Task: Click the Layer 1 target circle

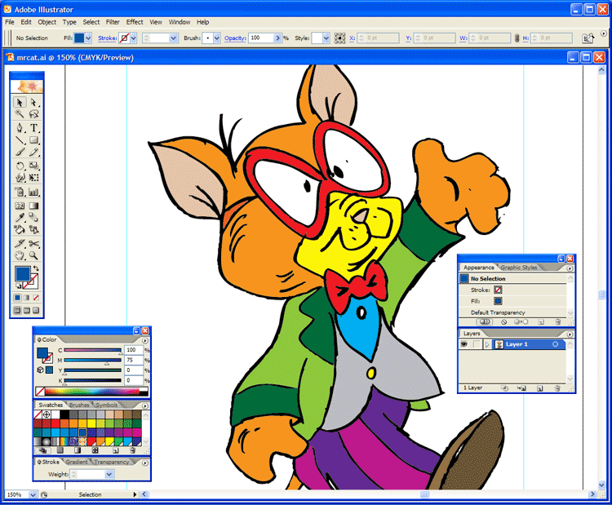Action: pyautogui.click(x=555, y=344)
